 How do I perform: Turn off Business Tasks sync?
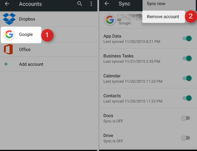click(x=187, y=58)
